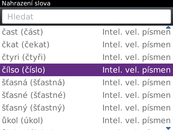Click Intel. vel. písmen on šťasná row
This screenshot has height=130, width=173.
click(137, 83)
